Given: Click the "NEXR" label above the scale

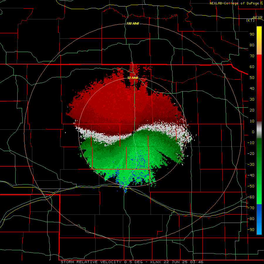Looking at the screenshot, I should tap(258, 18).
